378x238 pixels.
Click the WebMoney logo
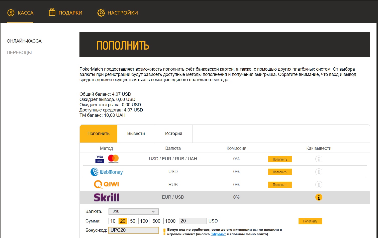tap(107, 172)
